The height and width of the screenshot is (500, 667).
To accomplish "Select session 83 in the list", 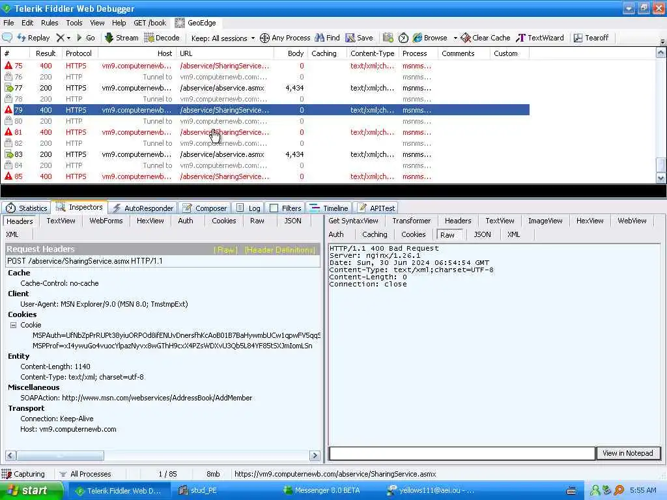I will (x=265, y=154).
